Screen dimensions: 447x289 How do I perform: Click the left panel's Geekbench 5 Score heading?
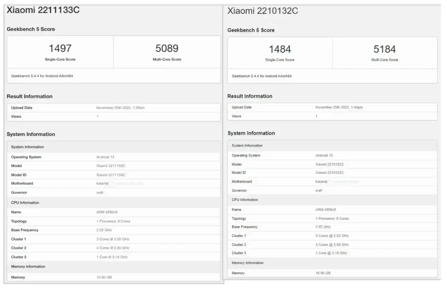(x=31, y=29)
